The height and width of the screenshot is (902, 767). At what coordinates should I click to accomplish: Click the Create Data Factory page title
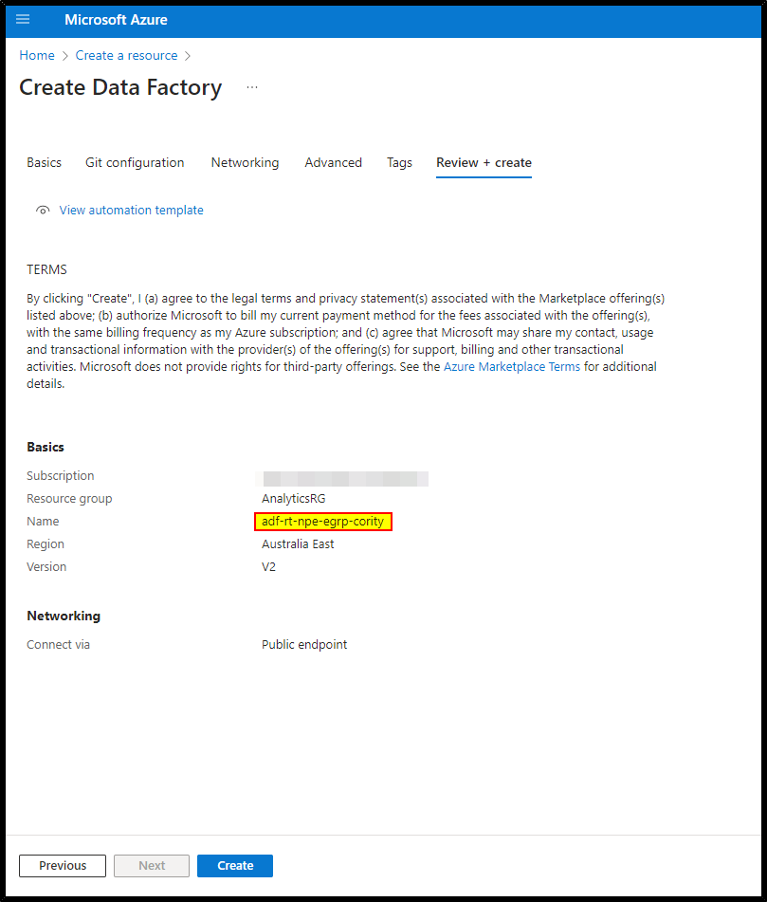[120, 87]
